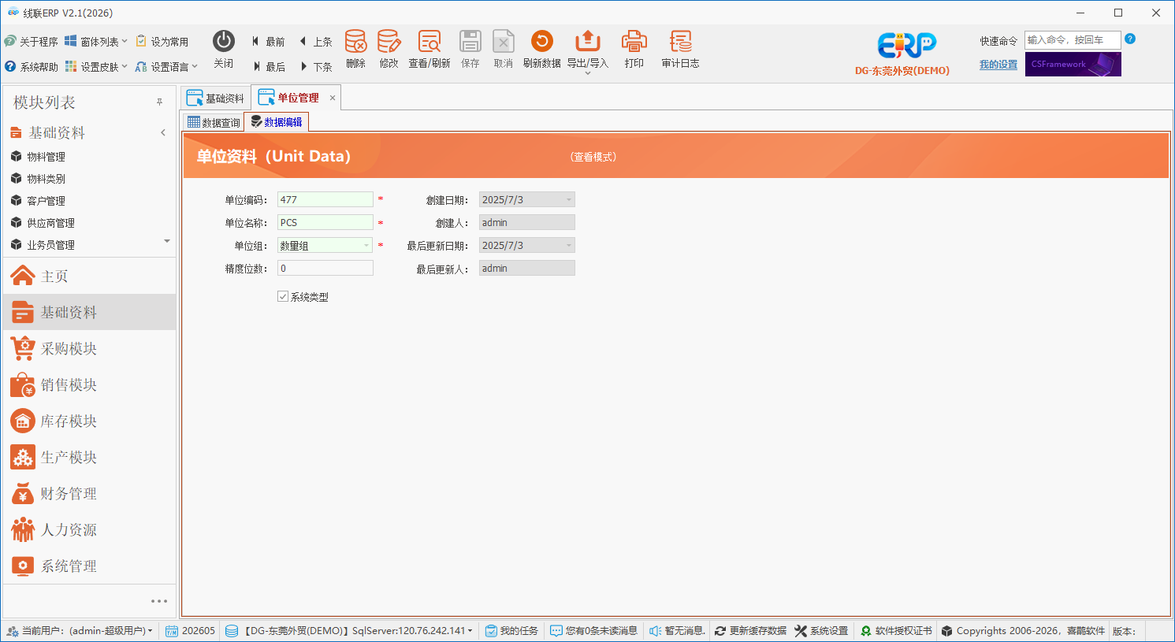Select the 人力资源 HR module

coord(90,529)
